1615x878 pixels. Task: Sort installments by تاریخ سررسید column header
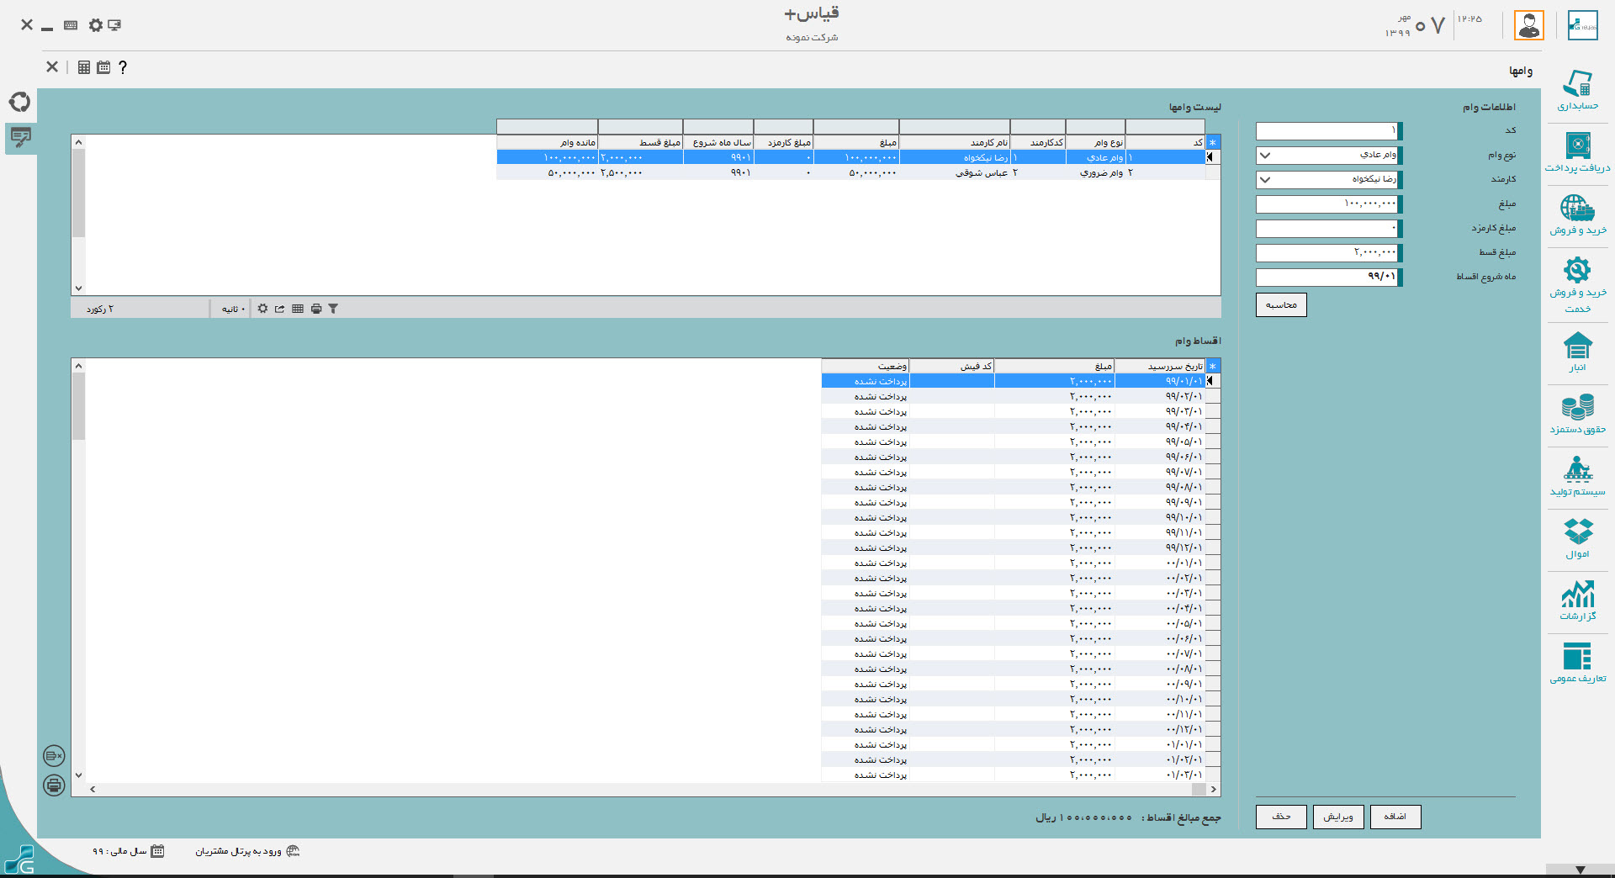pos(1160,367)
